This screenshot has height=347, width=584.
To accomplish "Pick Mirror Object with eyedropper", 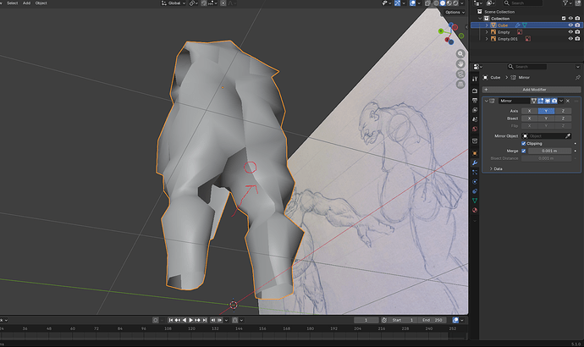I will (x=568, y=136).
